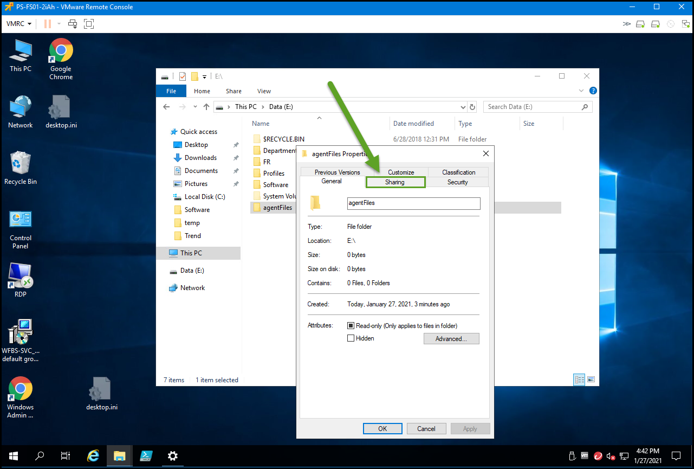
Task: Click the folder name text field
Action: (x=413, y=203)
